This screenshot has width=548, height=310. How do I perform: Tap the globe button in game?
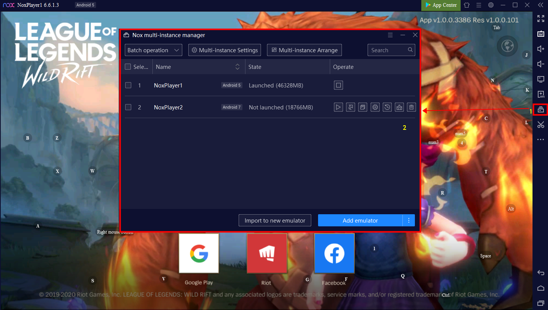[507, 45]
